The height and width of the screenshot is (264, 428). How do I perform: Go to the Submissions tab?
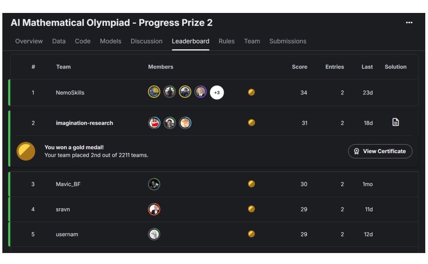pyautogui.click(x=288, y=41)
